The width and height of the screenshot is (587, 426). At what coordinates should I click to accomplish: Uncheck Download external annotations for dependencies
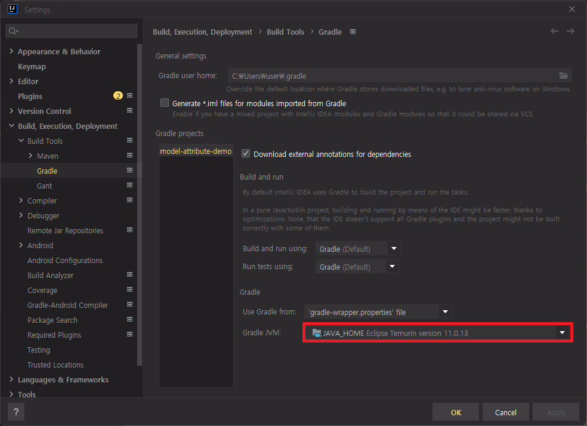246,153
